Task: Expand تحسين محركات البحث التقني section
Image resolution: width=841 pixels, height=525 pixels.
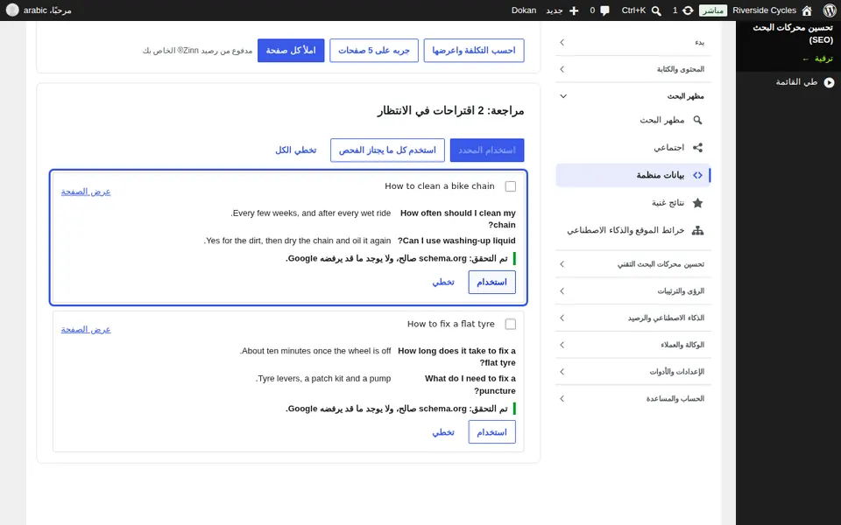Action: coord(633,264)
